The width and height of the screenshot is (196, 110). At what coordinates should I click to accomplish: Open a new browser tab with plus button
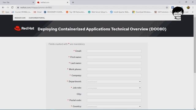73,2
